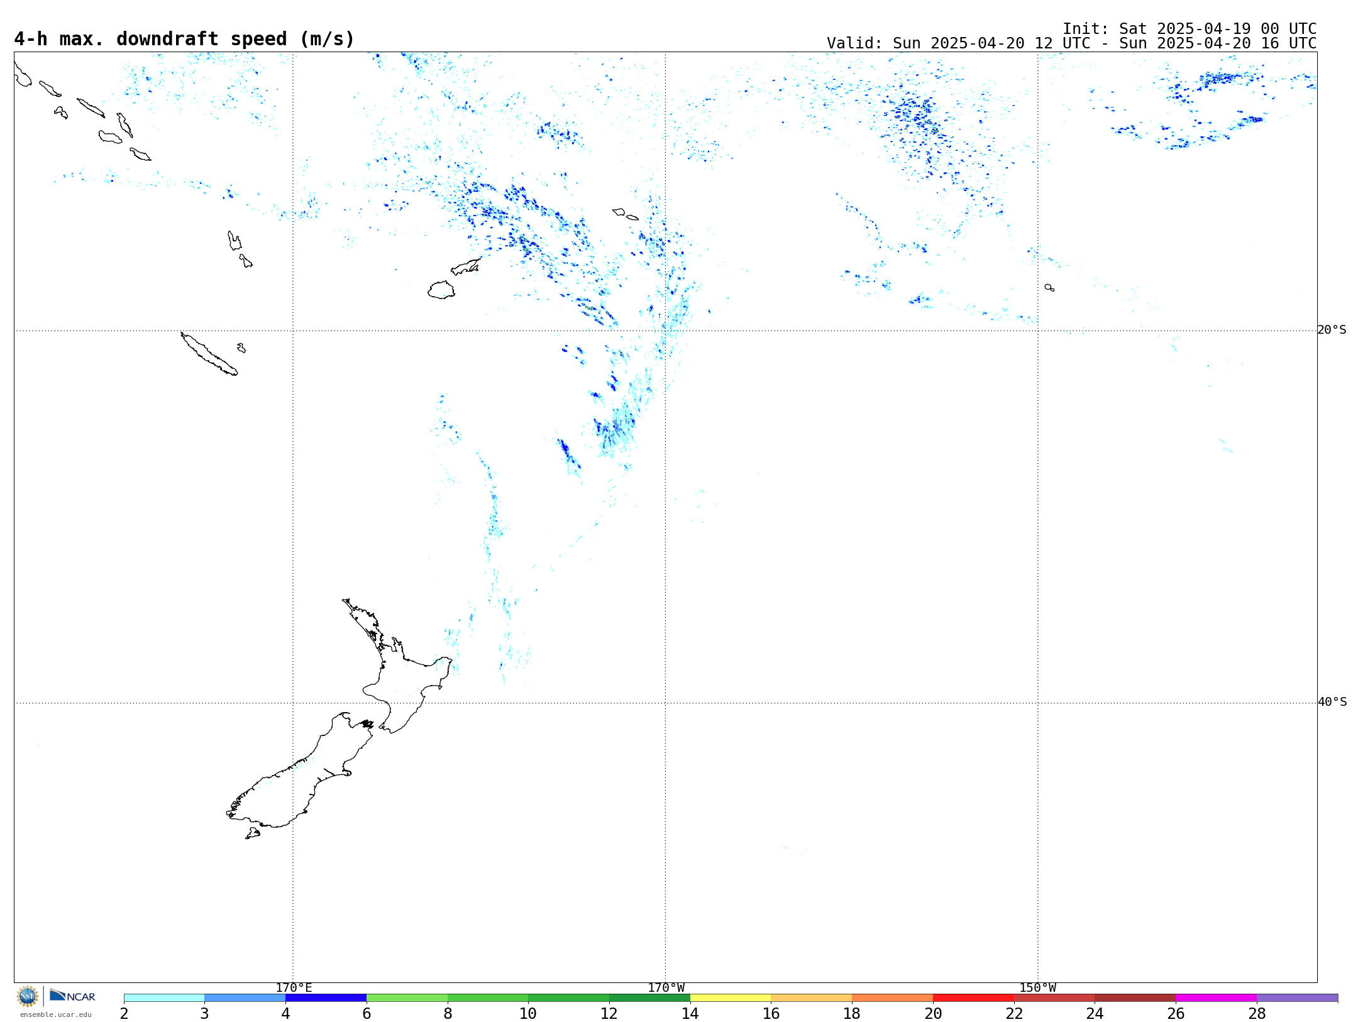Click the 'Init: Sat 2025-04-19 00 UTC' line
This screenshot has width=1358, height=1022.
[1190, 29]
